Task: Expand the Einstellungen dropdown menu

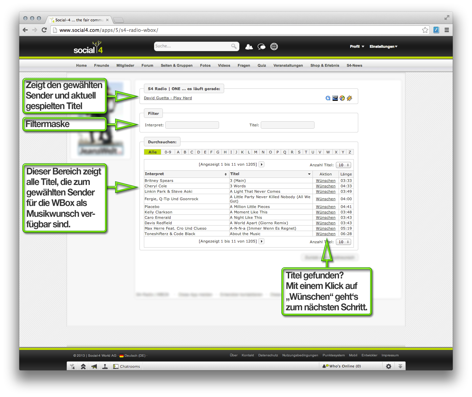Action: coord(383,47)
